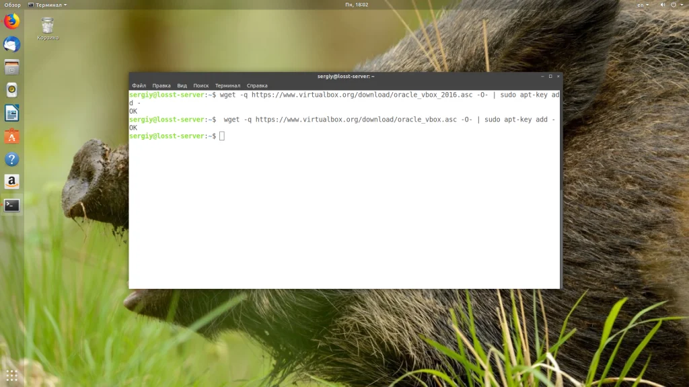Click the Обзор activities button
This screenshot has height=387, width=689.
coord(12,5)
